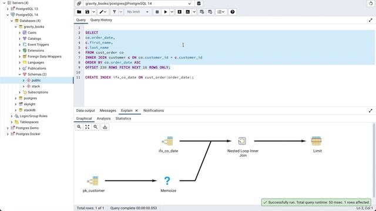Image resolution: width=376 pixels, height=211 pixels.
Task: Select Foreign Data Wrappers in tree
Action: click(45, 56)
